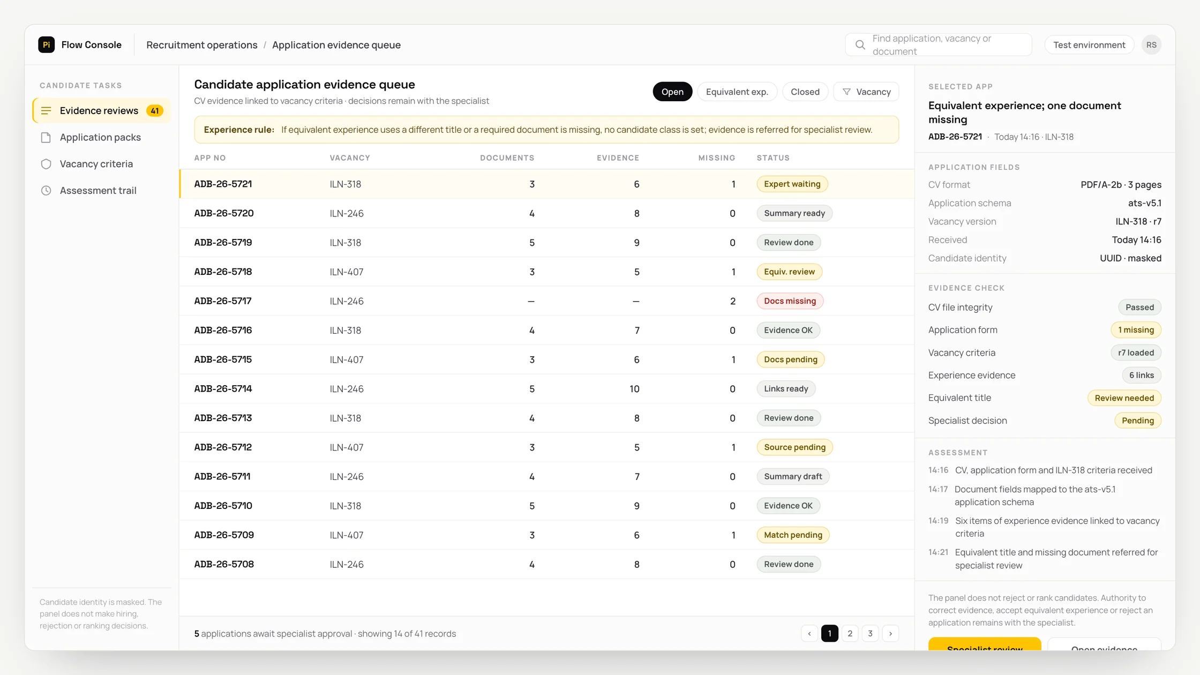Click the Experience rule banner
The height and width of the screenshot is (675, 1200).
pos(546,130)
